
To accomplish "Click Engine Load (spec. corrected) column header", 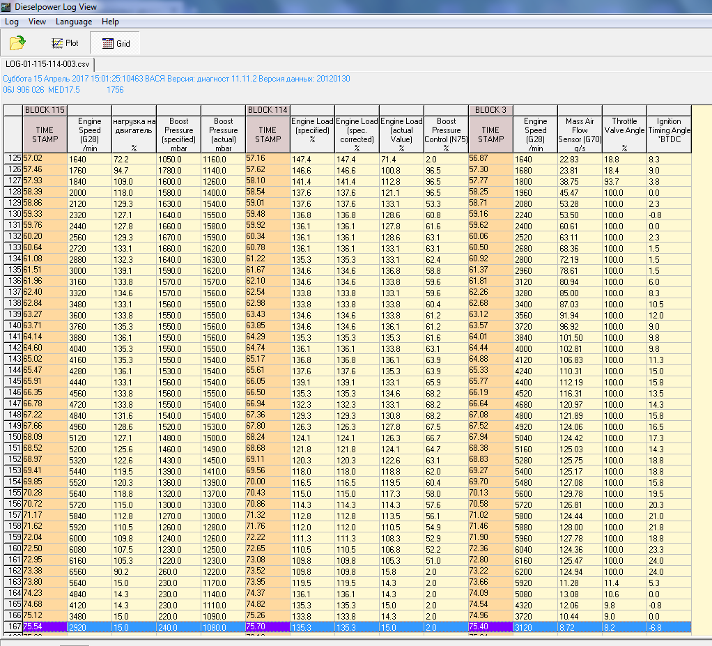I will 357,134.
